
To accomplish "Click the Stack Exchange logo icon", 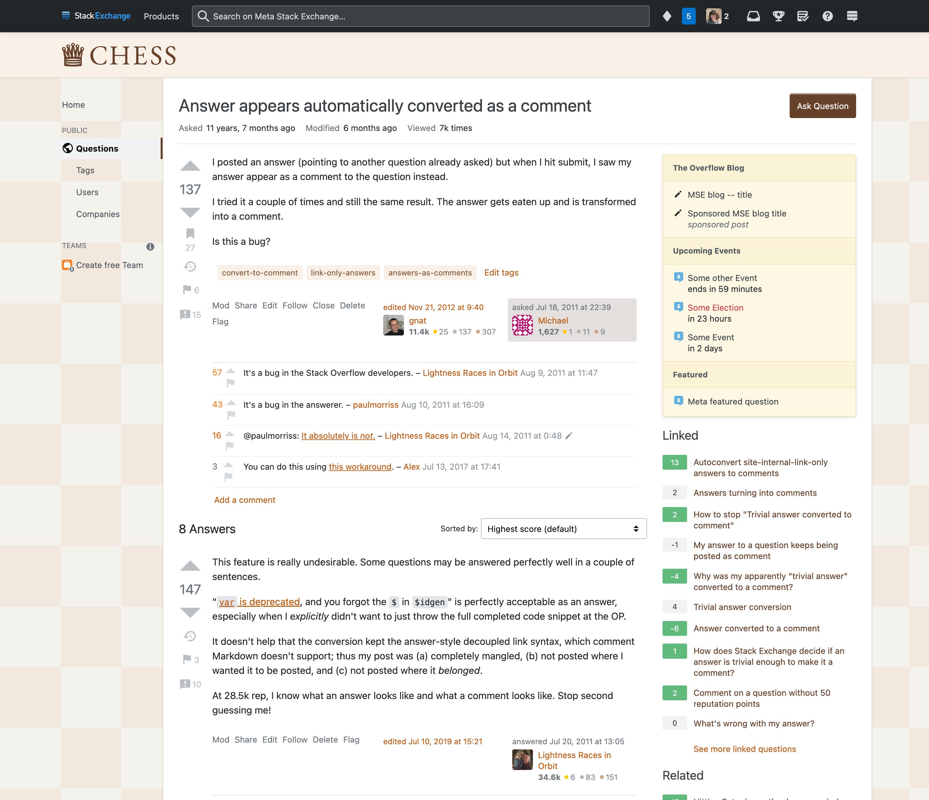I will tap(67, 16).
